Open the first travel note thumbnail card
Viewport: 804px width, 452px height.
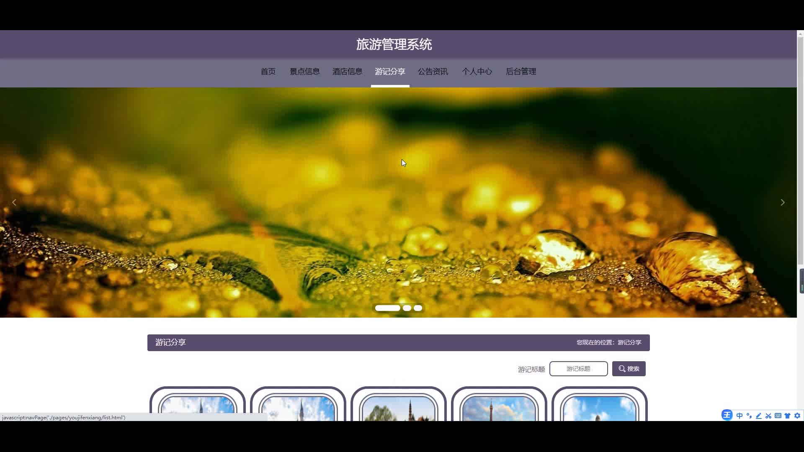tap(198, 404)
